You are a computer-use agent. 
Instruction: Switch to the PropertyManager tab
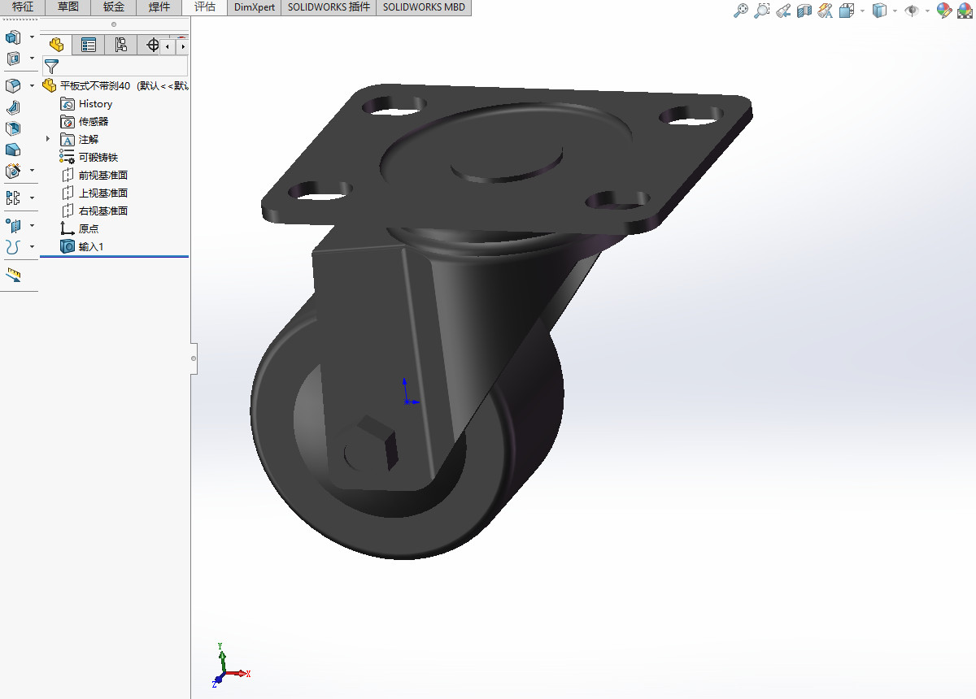pyautogui.click(x=89, y=46)
